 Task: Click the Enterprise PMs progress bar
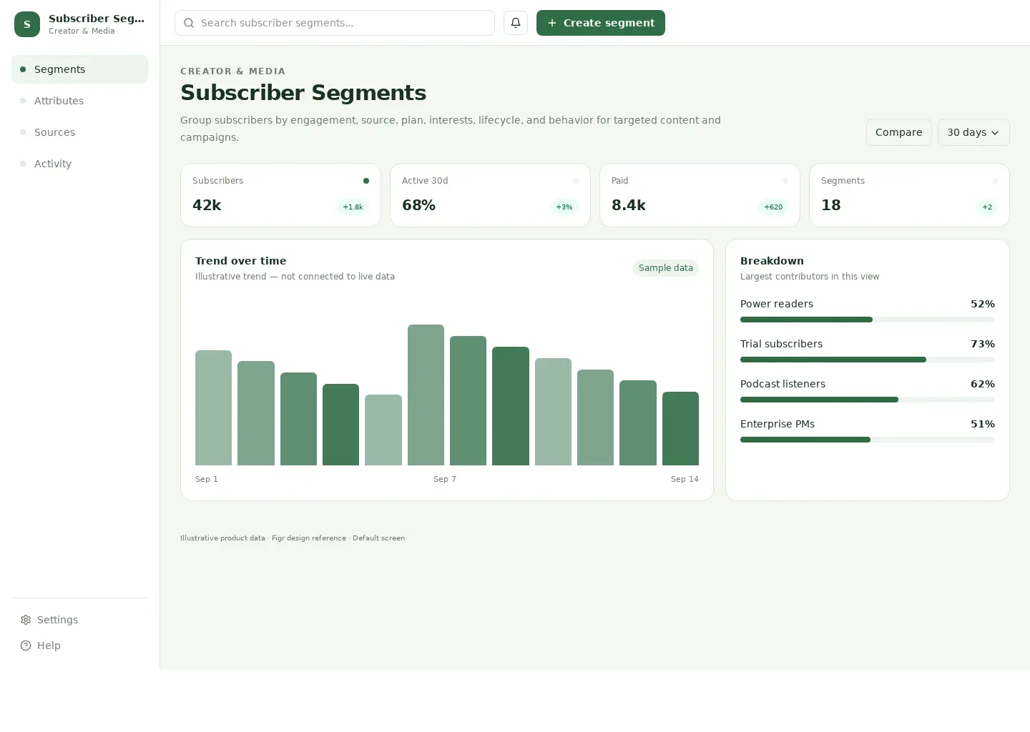click(868, 440)
